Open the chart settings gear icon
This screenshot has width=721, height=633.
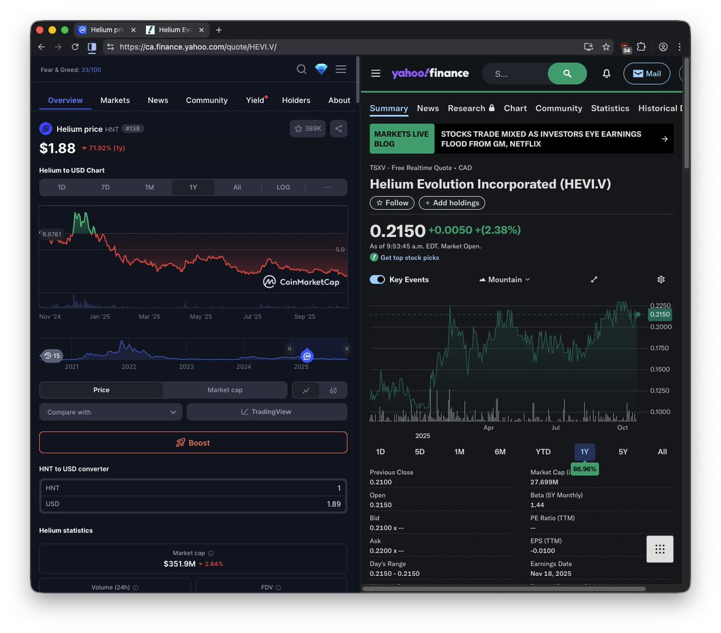661,280
